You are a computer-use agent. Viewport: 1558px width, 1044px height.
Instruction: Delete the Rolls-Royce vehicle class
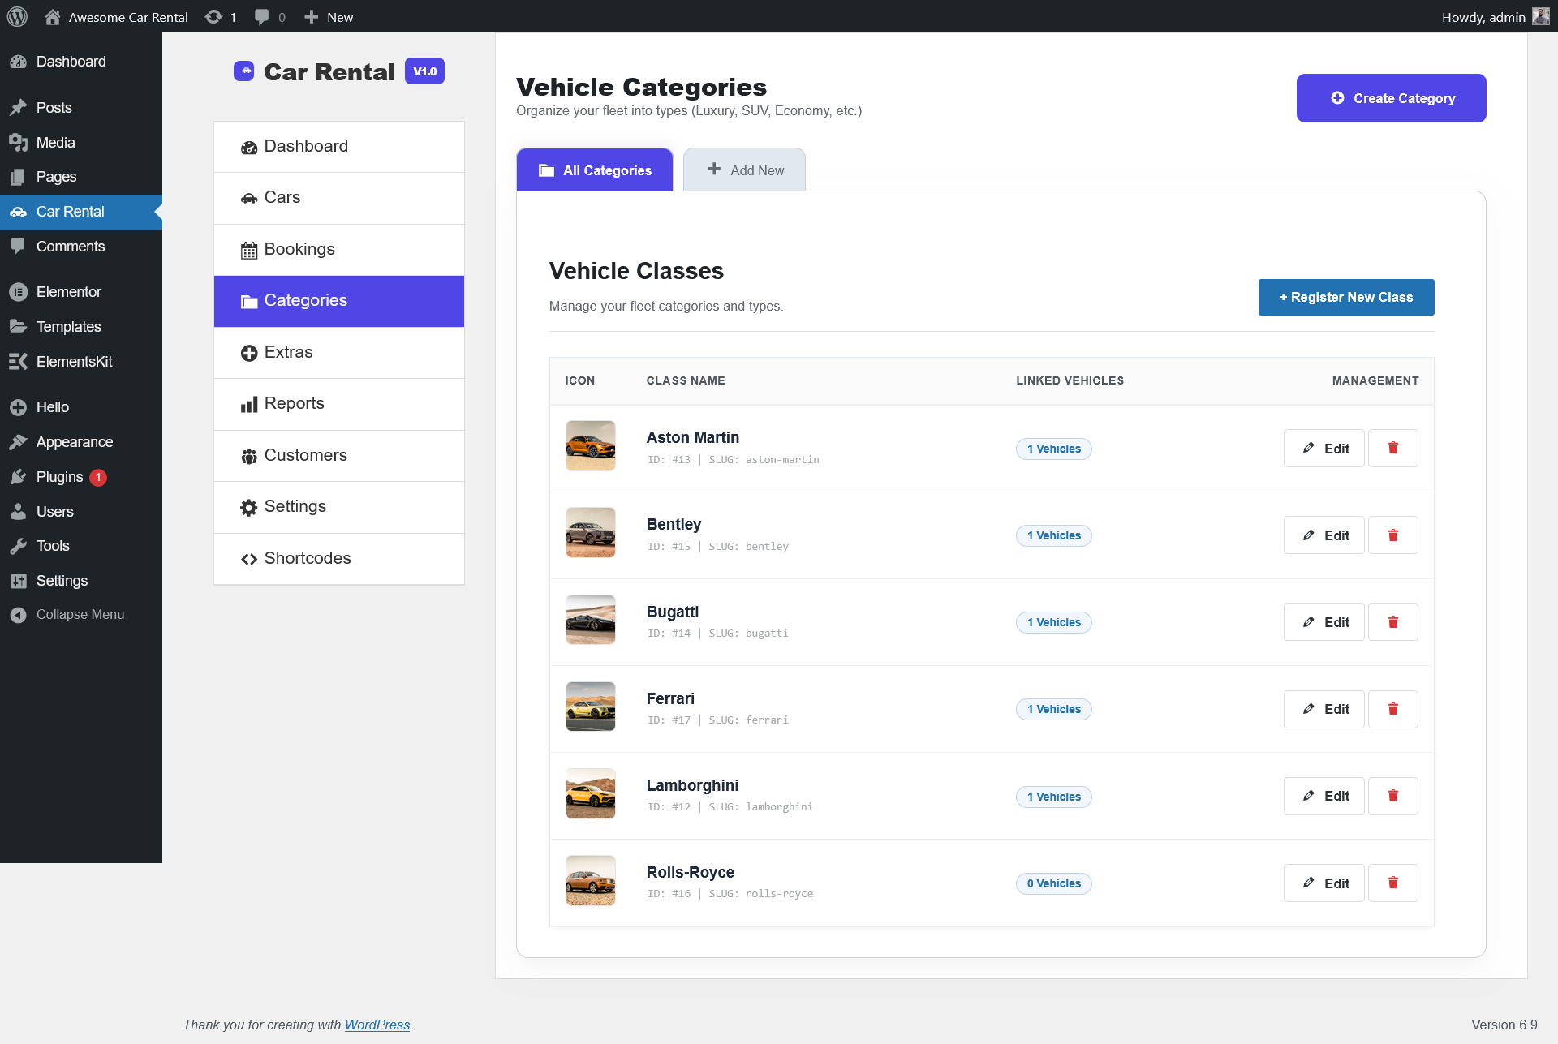(1392, 883)
